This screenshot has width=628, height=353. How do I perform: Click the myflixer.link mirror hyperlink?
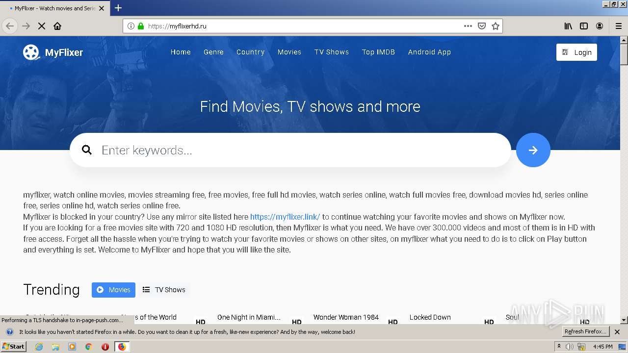point(285,217)
